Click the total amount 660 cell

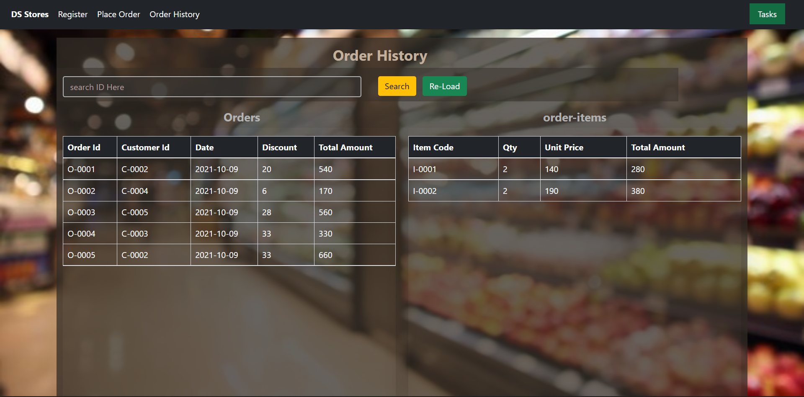pos(355,255)
